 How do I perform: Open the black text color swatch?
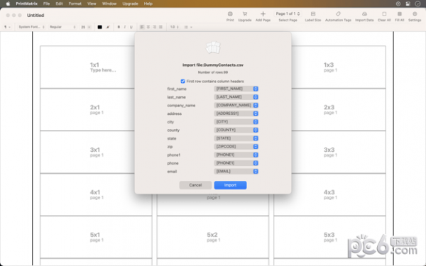click(99, 27)
